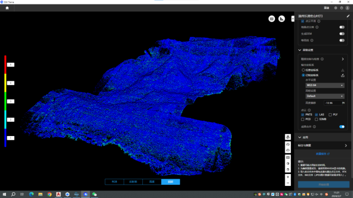Image resolution: width=353 pixels, height=198 pixels.
Task: Zoom in the point cloud view
Action: pos(288,177)
